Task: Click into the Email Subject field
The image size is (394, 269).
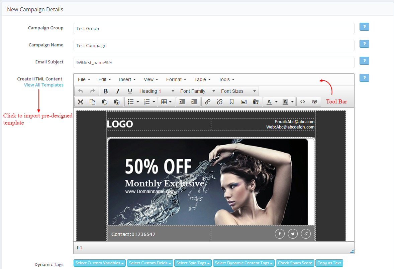Action: point(214,62)
